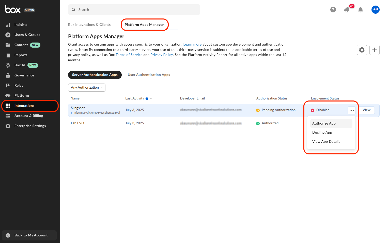Click Lab EVO's July 3, 2025 date
388x243 pixels.
pyautogui.click(x=134, y=123)
